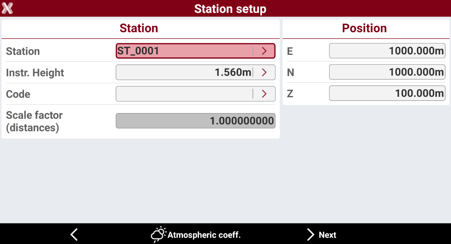Click the Instr. Height label
Image resolution: width=451 pixels, height=244 pixels.
(35, 73)
